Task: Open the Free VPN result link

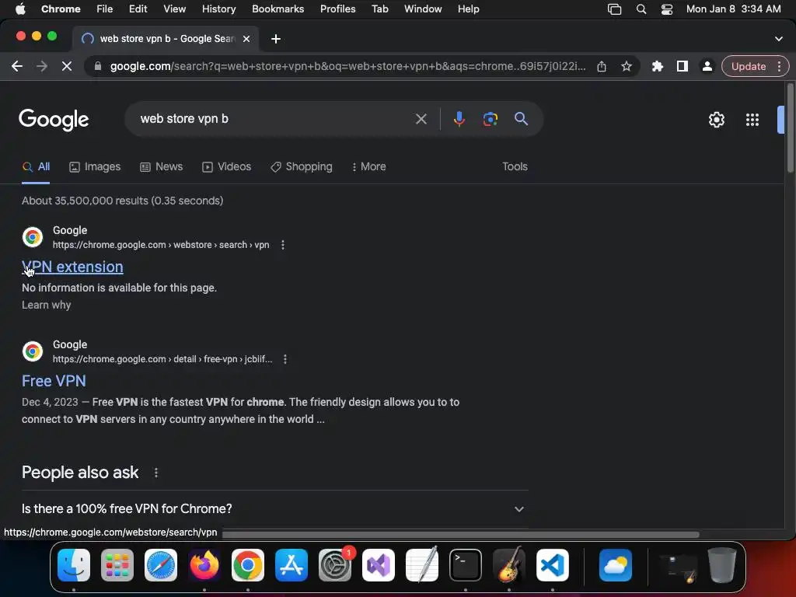Action: (54, 381)
